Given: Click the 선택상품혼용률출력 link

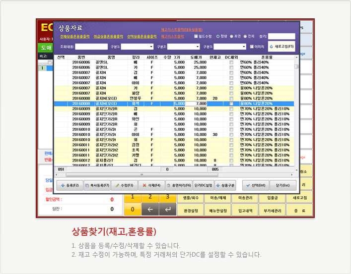Looking at the screenshot, I should pyautogui.click(x=142, y=36).
